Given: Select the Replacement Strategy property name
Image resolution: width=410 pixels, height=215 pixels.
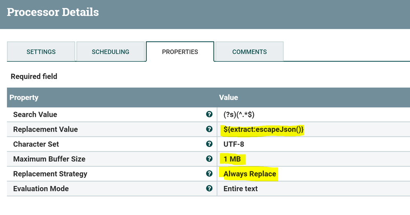Looking at the screenshot, I should 50,174.
